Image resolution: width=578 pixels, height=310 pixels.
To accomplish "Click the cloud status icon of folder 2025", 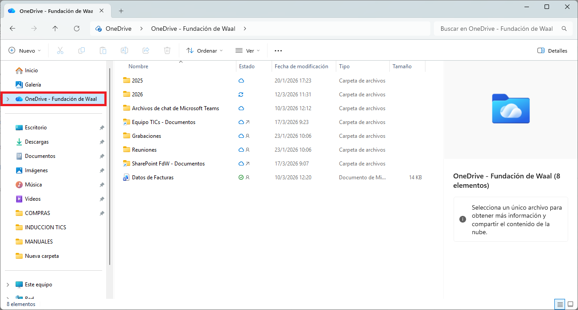I will point(241,81).
